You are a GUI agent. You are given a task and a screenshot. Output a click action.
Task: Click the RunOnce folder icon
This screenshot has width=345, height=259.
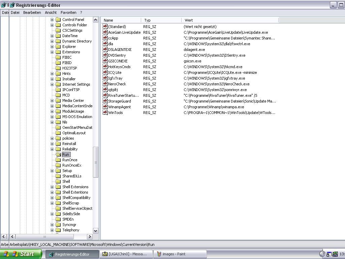click(58, 160)
